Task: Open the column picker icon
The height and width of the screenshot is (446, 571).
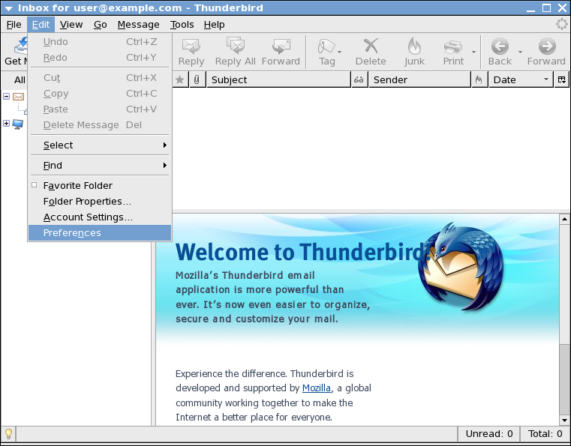Action: click(561, 79)
